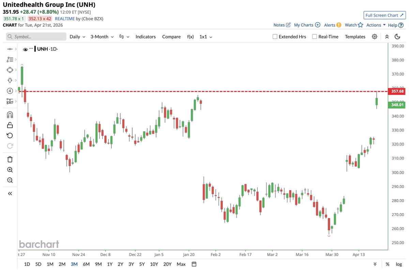Select the 3M time range
The height and width of the screenshot is (271, 409).
click(x=74, y=264)
